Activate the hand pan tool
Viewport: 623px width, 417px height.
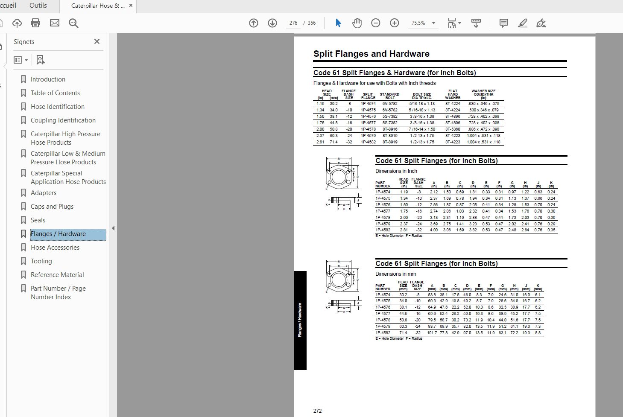(357, 23)
